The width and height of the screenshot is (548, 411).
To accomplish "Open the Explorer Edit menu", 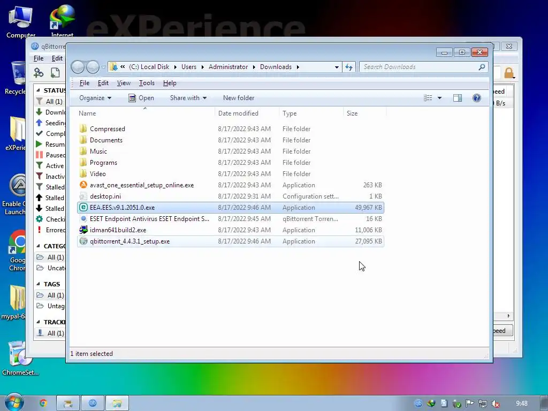I will pos(103,83).
